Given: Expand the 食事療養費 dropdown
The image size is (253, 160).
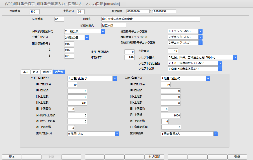Looking at the screenshot, I should [215, 134].
